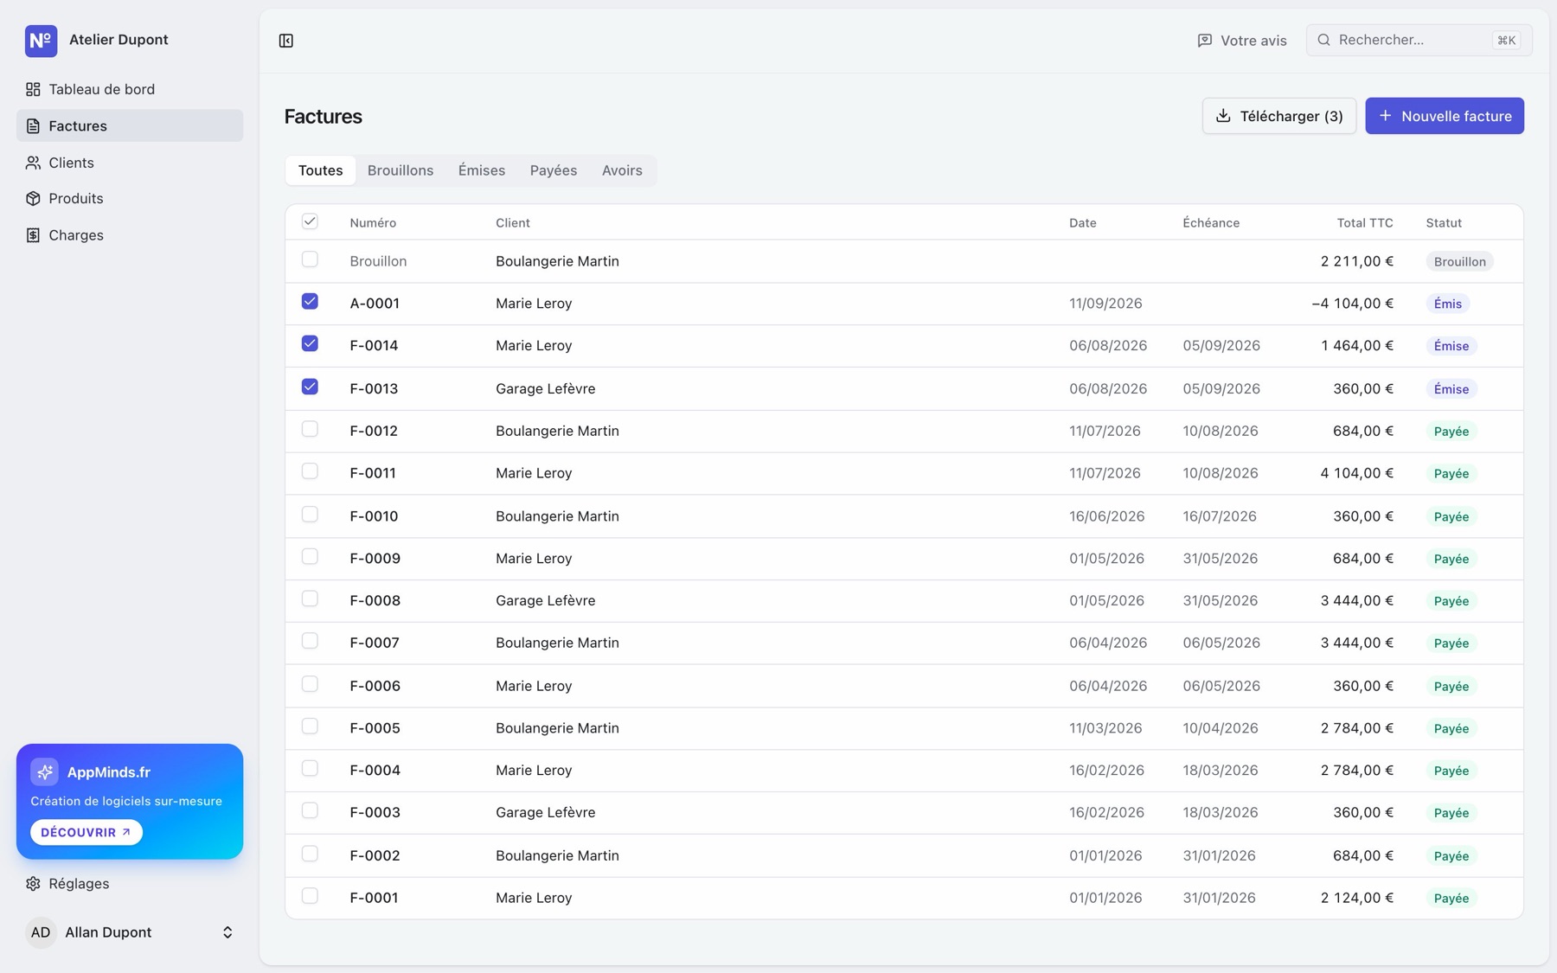Open Réglages settings
Screen dimensions: 1557x973
(x=130, y=883)
